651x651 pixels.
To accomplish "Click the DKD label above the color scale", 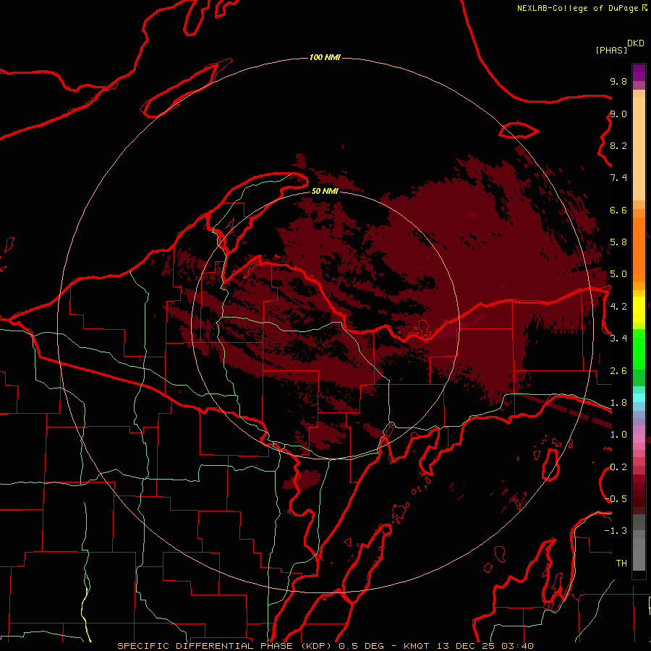I will [636, 43].
